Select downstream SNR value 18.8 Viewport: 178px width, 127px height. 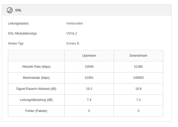(x=138, y=89)
